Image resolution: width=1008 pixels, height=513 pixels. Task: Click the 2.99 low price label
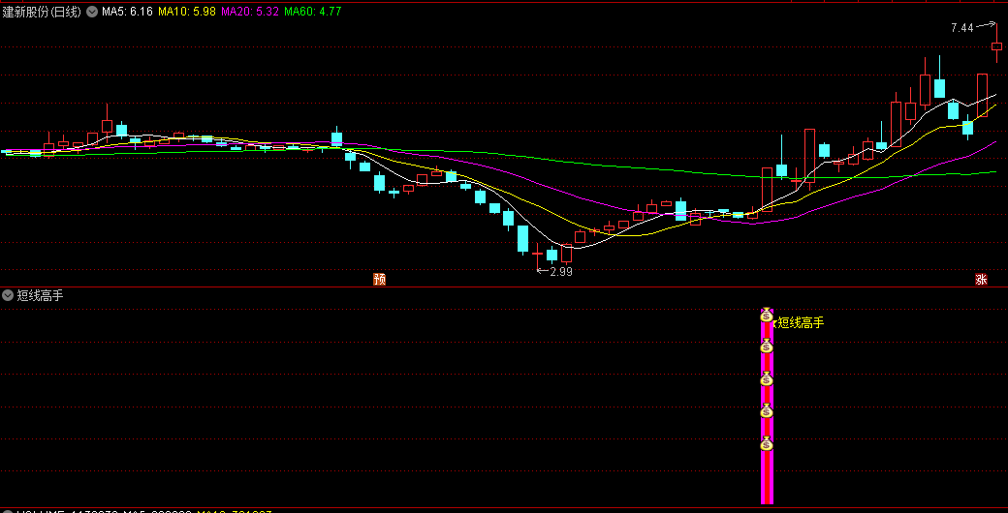(560, 272)
